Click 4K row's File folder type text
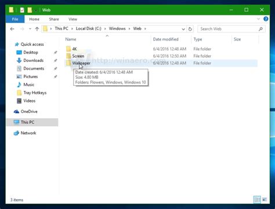The image size is (275, 209). click(202, 49)
